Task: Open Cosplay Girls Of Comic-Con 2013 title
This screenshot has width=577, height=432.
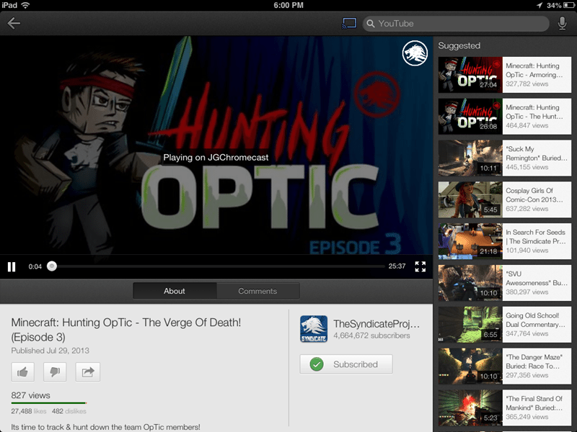Action: point(534,195)
